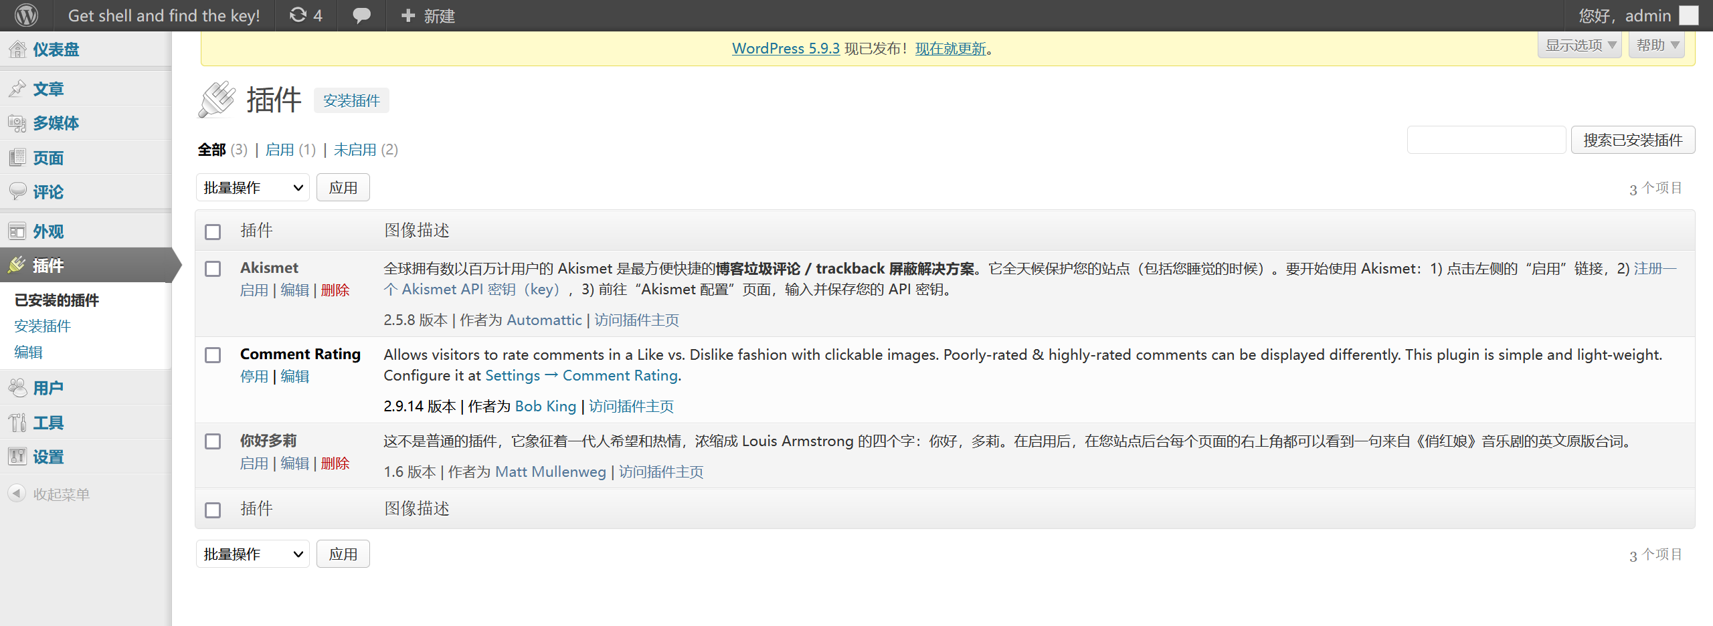This screenshot has height=626, width=1713.
Task: Click the top 应用 apply button
Action: (343, 188)
